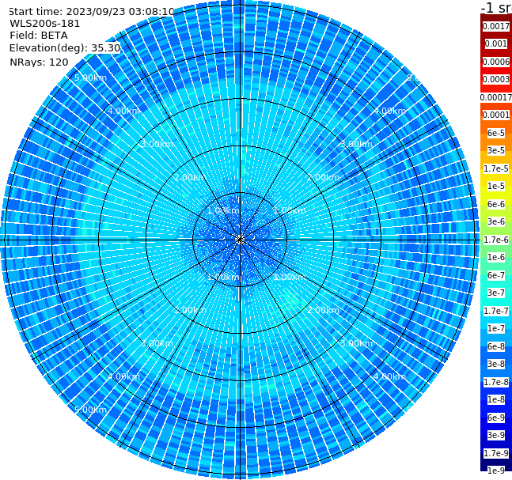The image size is (512, 480).
Task: Click the upper-left 3.00km range ring label
Action: [x=157, y=144]
